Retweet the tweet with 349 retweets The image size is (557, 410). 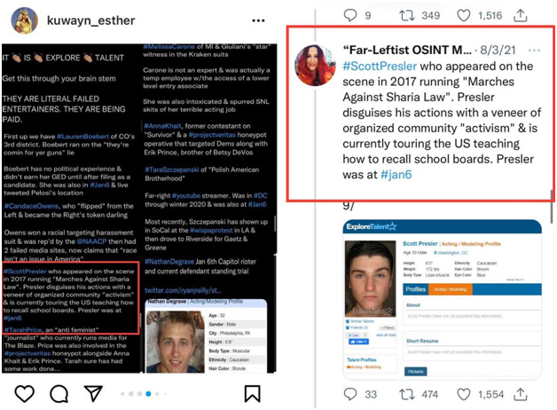click(407, 16)
